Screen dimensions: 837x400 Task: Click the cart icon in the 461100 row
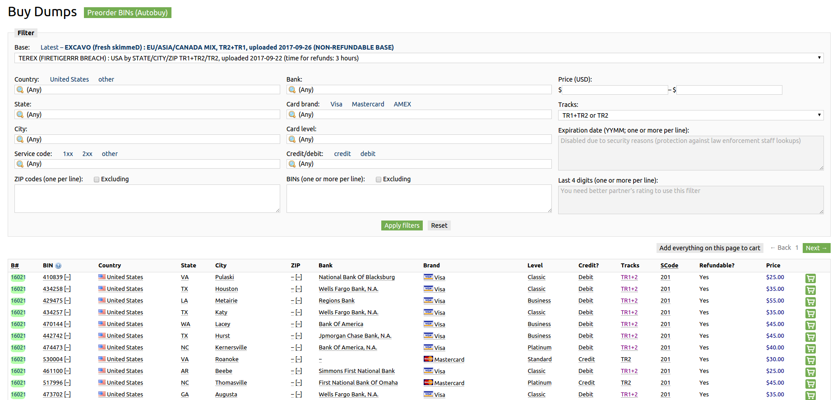pyautogui.click(x=810, y=372)
